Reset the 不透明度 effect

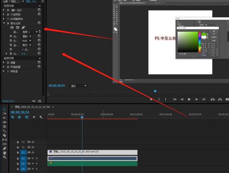pos(39,14)
